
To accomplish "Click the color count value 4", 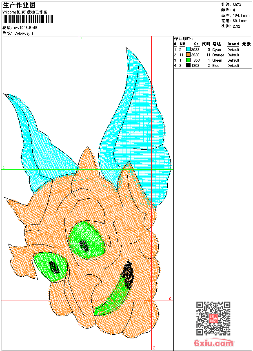I will pos(234,10).
